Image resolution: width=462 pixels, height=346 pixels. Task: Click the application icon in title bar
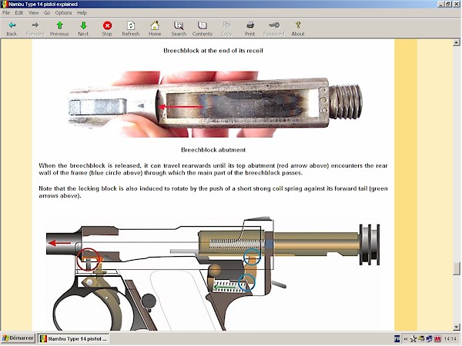coord(4,4)
